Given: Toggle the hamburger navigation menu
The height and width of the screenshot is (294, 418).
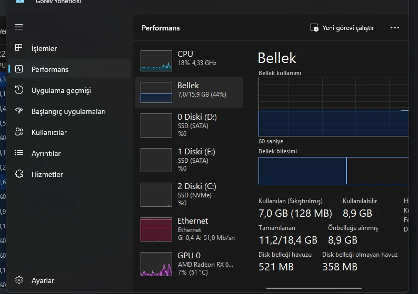Looking at the screenshot, I should pos(19,27).
